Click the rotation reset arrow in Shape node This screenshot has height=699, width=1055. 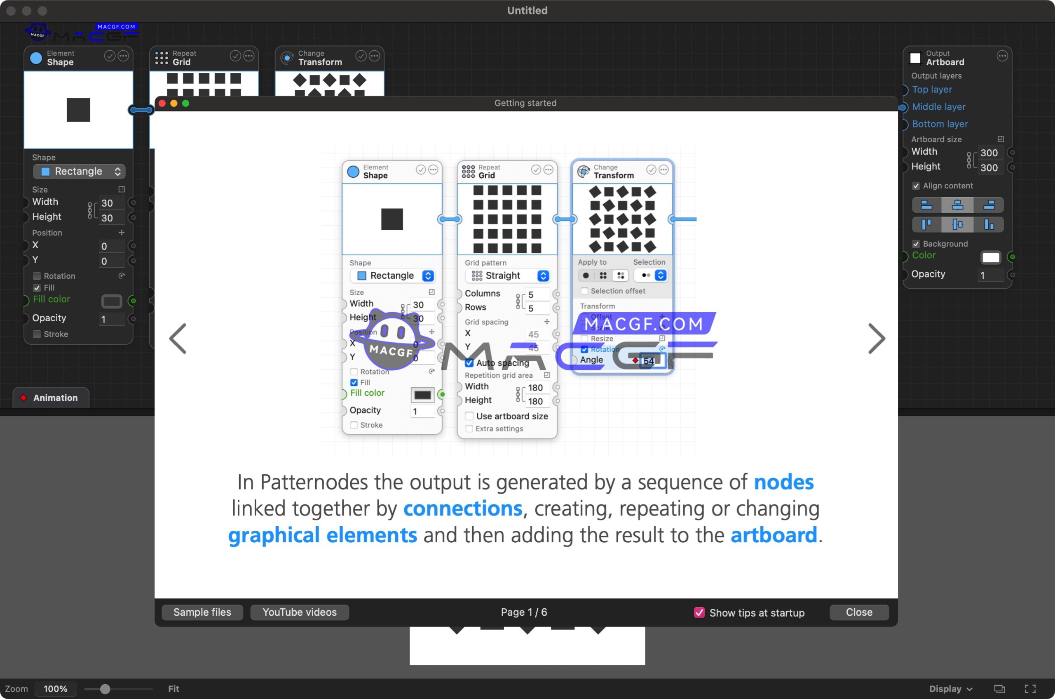point(123,275)
